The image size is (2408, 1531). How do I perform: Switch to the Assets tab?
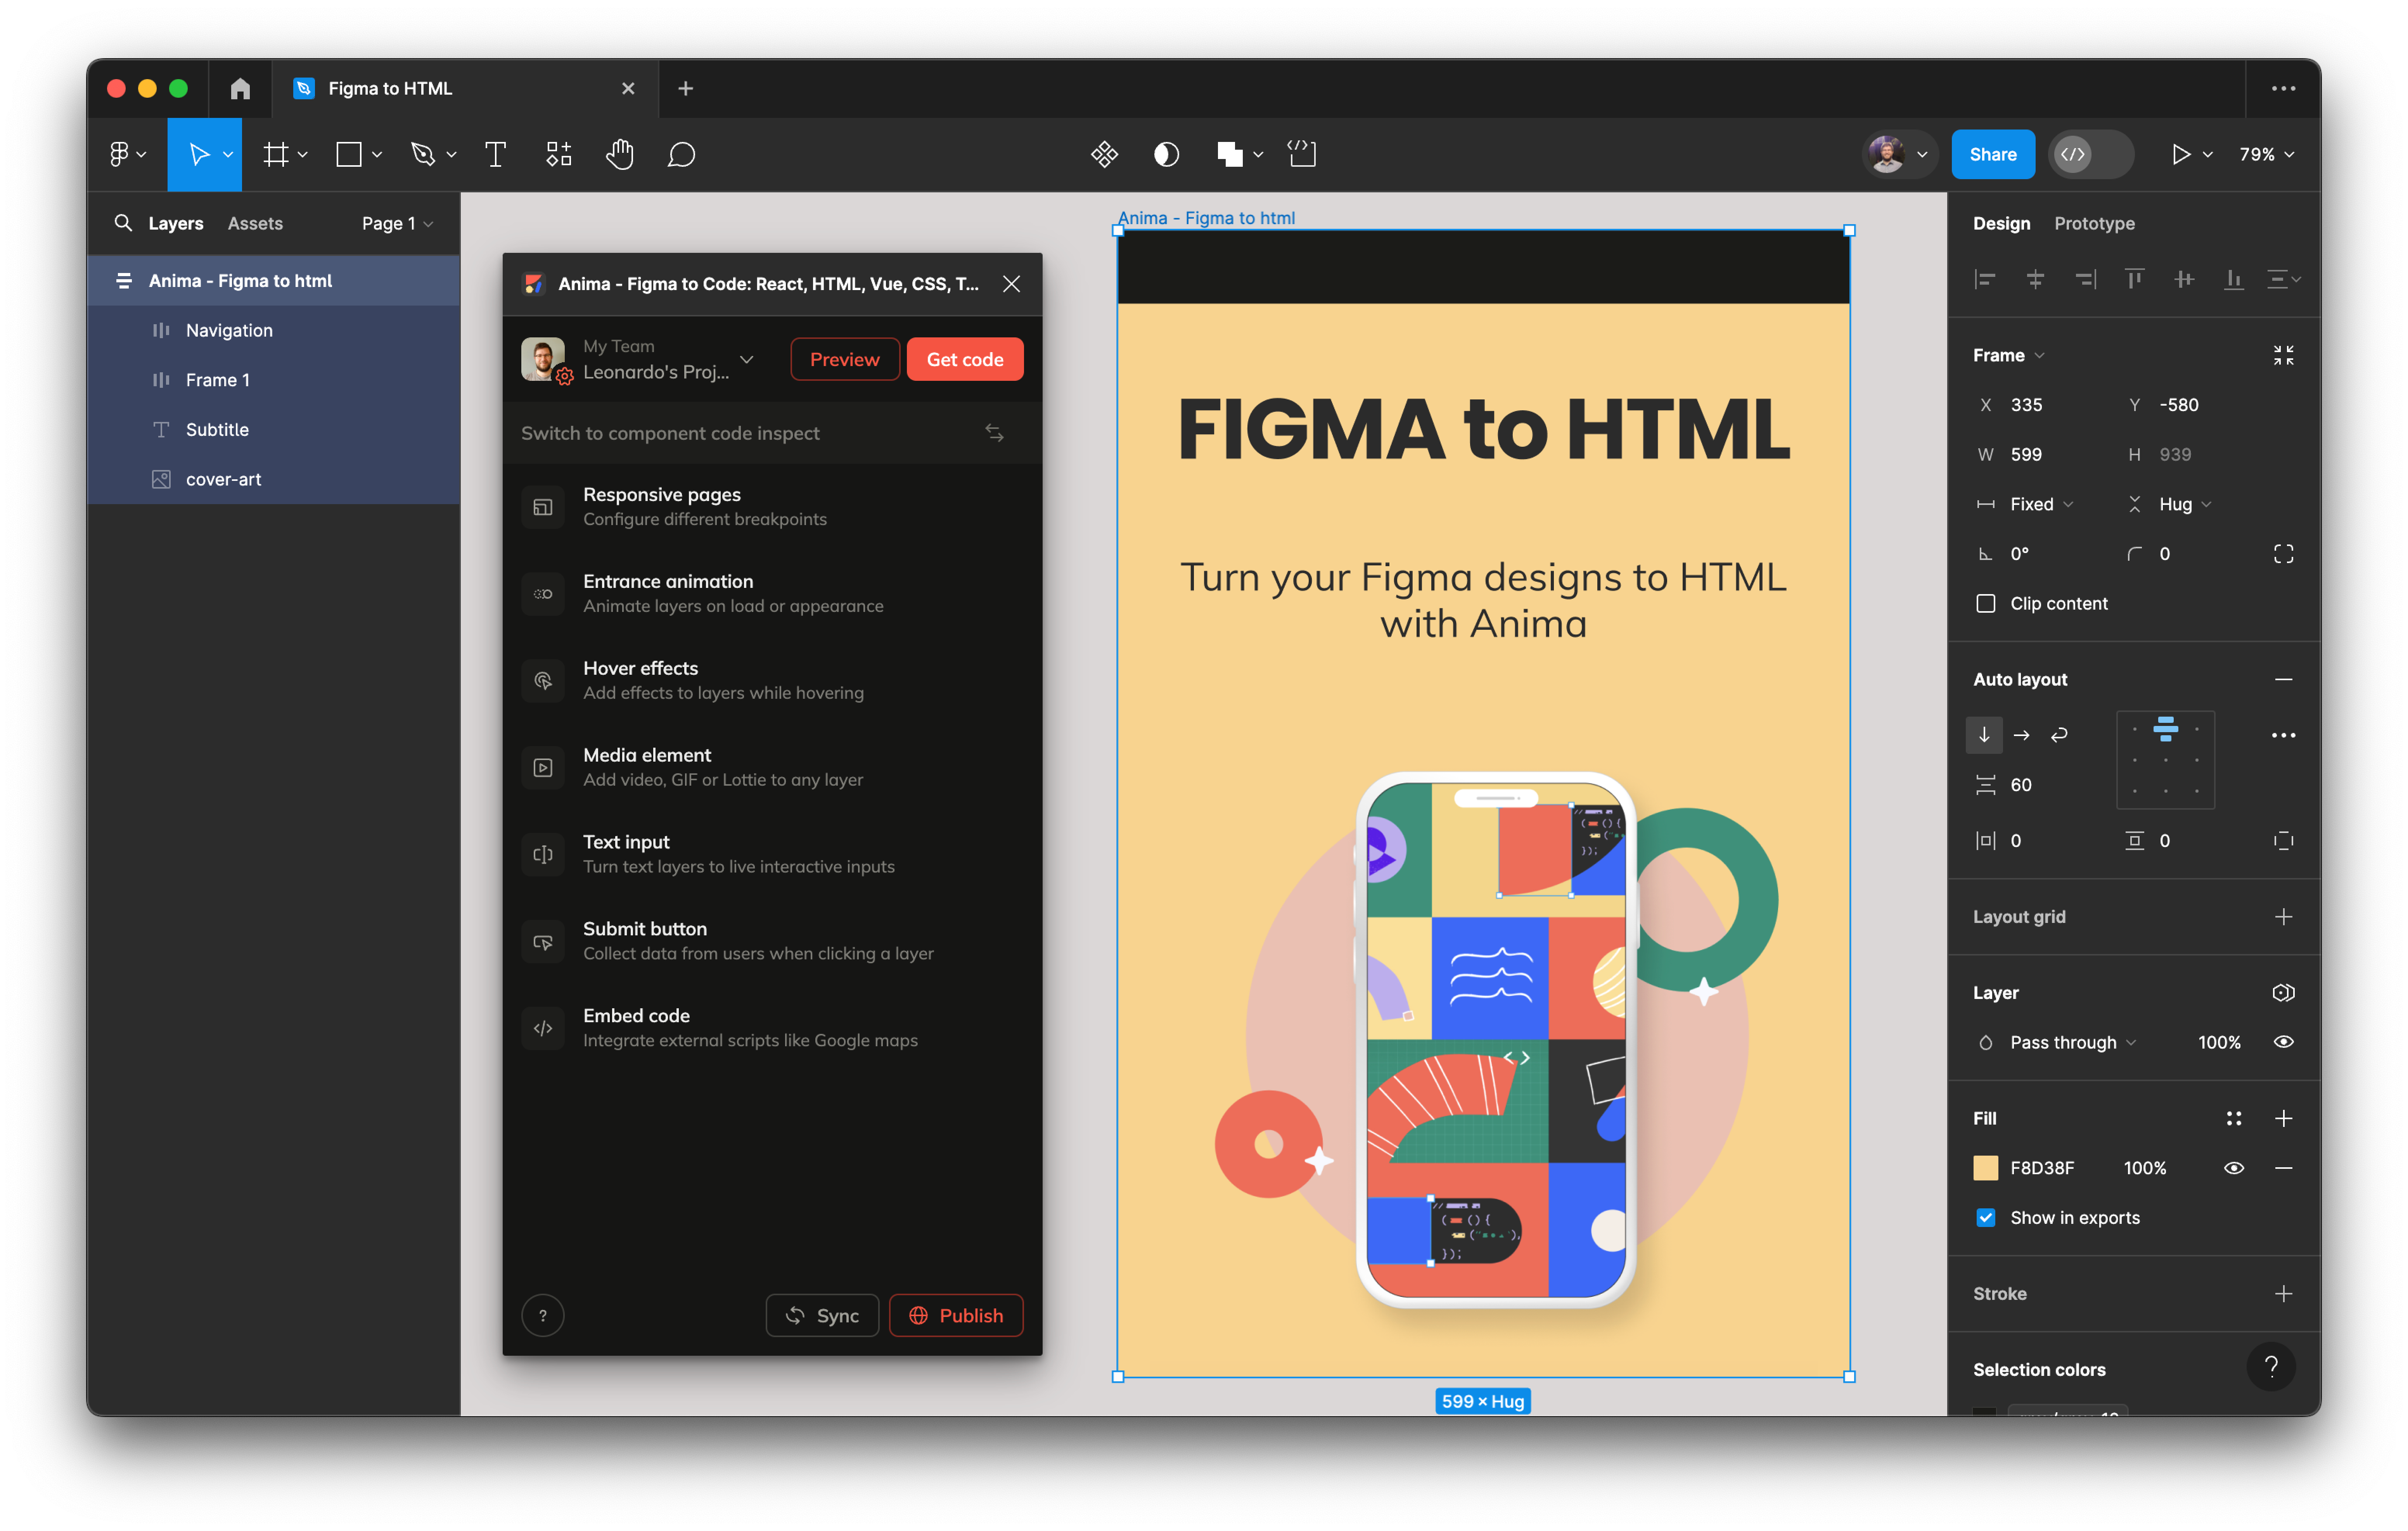coord(255,223)
